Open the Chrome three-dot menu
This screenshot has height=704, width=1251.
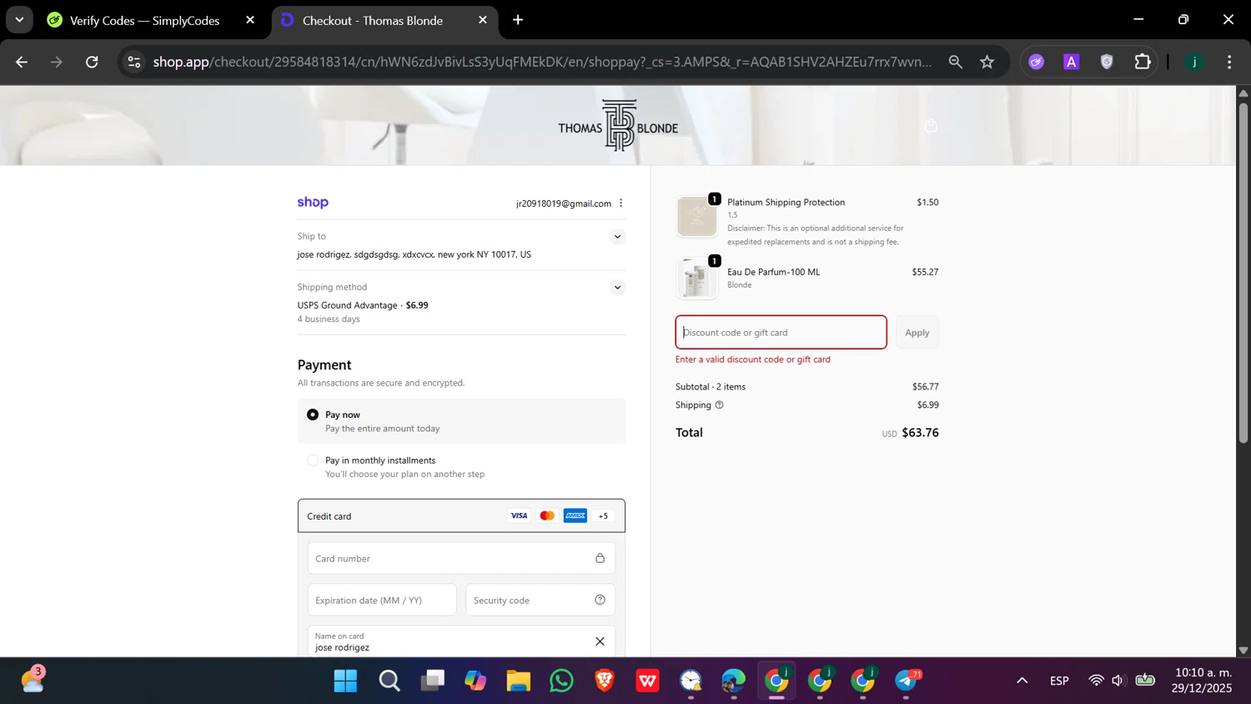(1229, 62)
